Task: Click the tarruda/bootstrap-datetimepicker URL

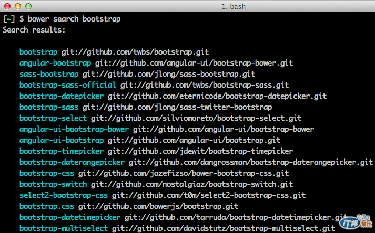Action: [x=236, y=217]
